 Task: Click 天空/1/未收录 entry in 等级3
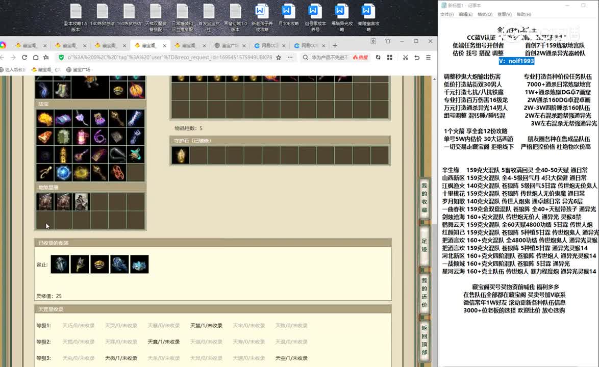(x=291, y=358)
